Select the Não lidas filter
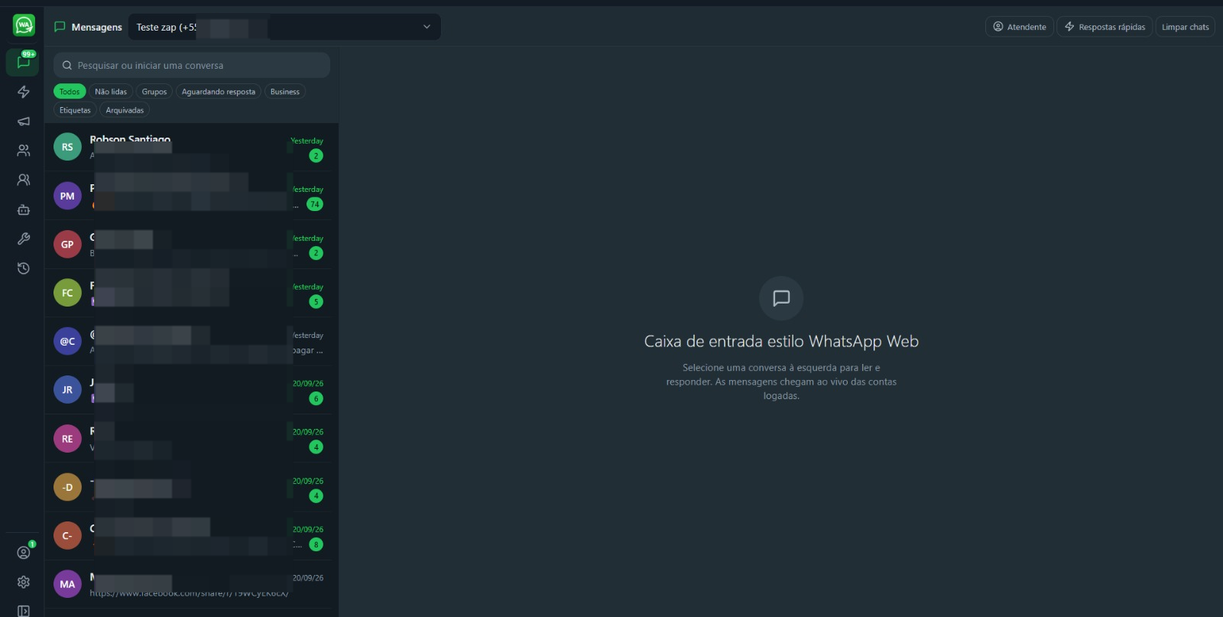The height and width of the screenshot is (617, 1223). 111,91
